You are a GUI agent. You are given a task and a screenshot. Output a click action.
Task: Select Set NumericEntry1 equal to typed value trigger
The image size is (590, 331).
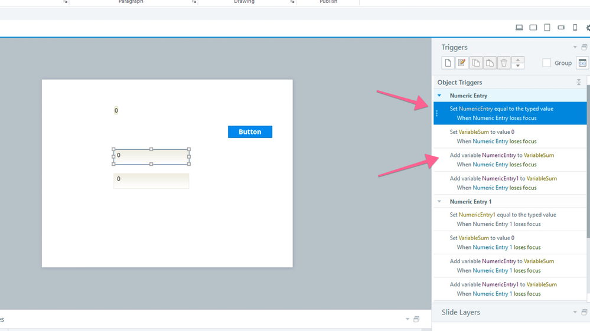[x=510, y=219]
